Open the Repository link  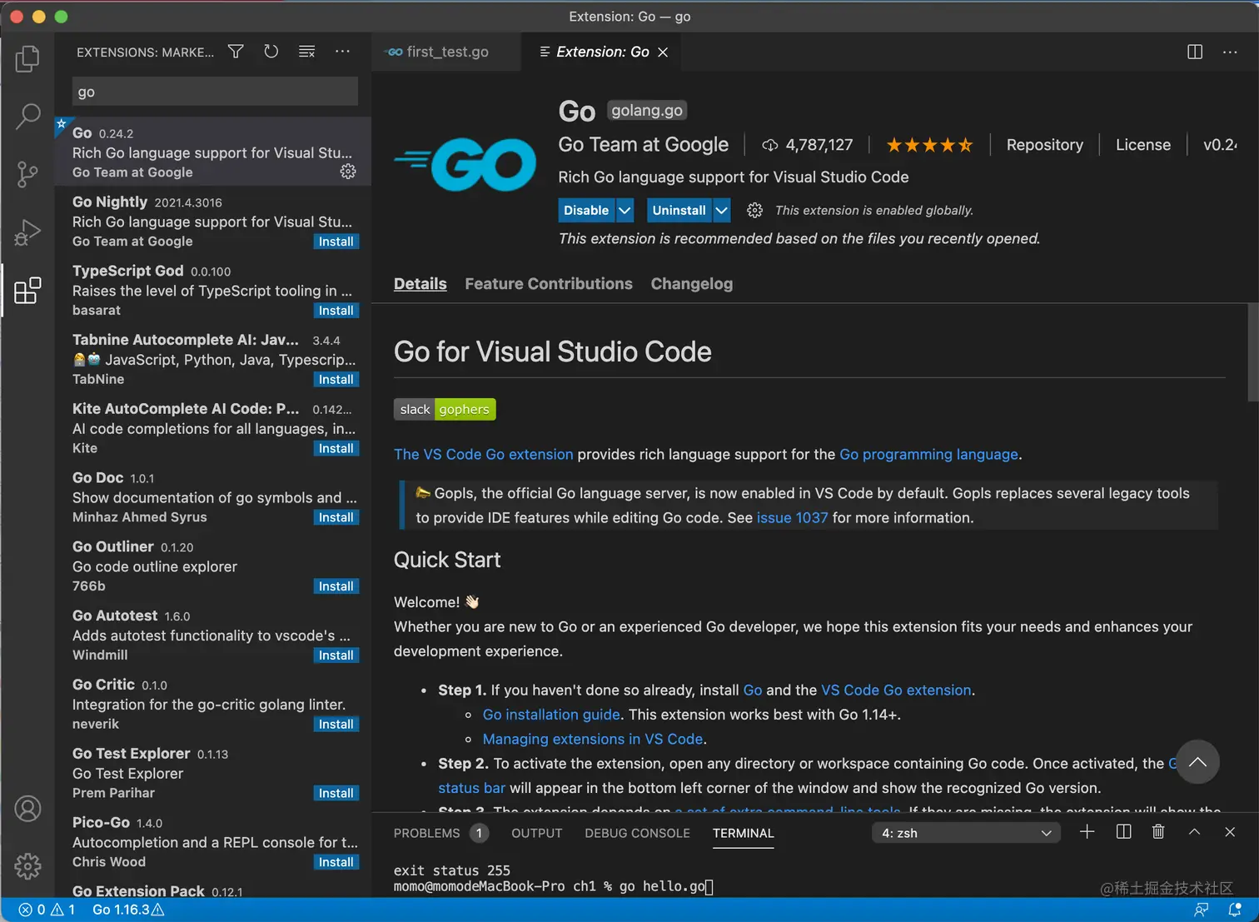click(x=1045, y=145)
